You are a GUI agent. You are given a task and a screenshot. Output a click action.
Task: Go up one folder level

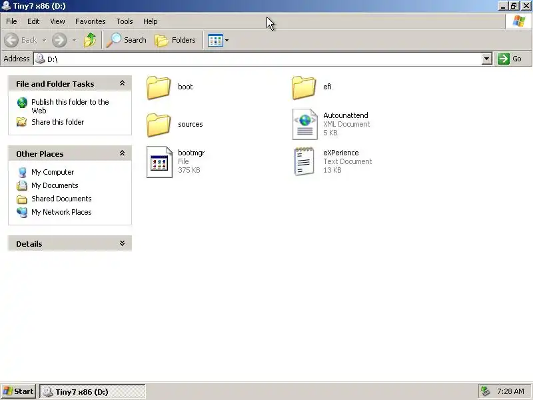tap(90, 40)
